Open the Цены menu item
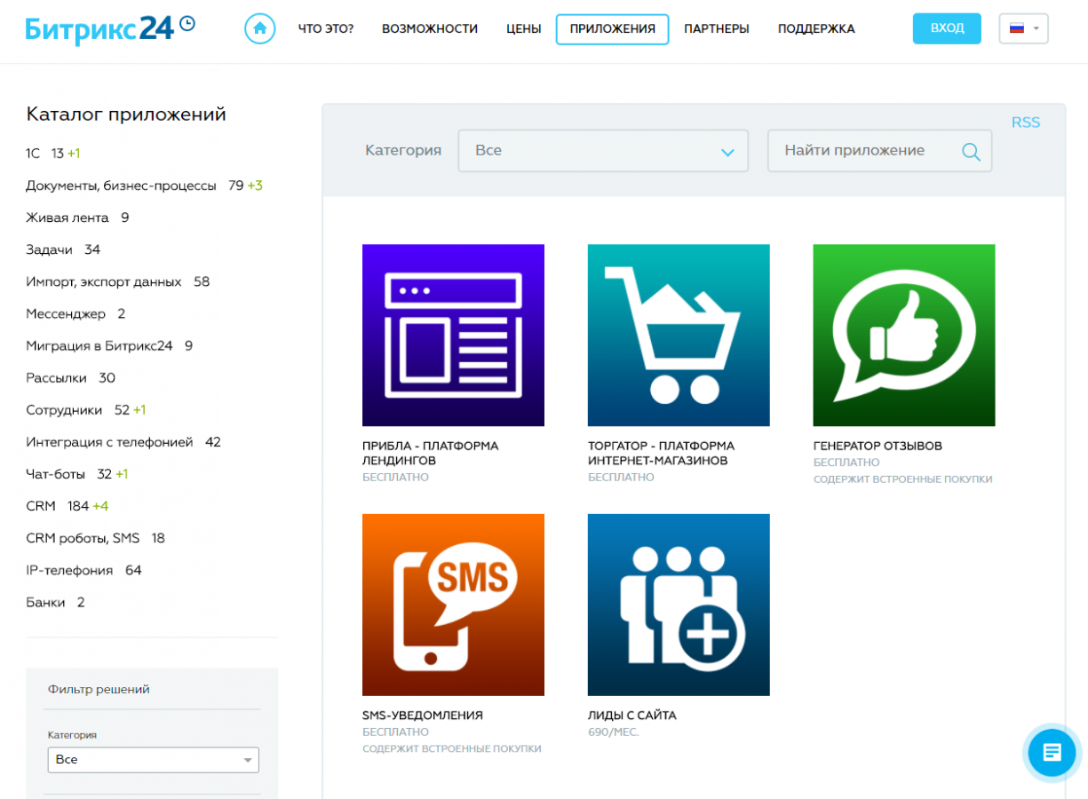 pyautogui.click(x=523, y=29)
